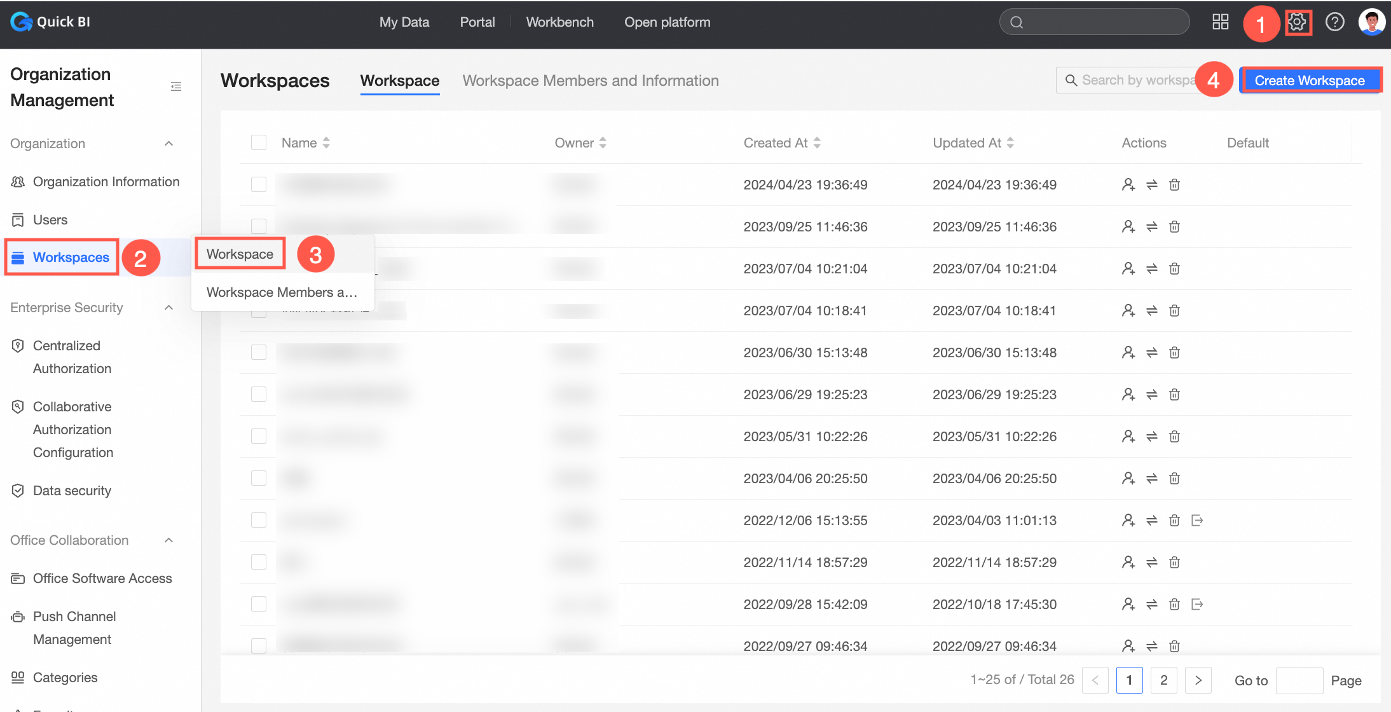Open the help question mark icon
This screenshot has height=712, width=1391.
click(x=1334, y=22)
